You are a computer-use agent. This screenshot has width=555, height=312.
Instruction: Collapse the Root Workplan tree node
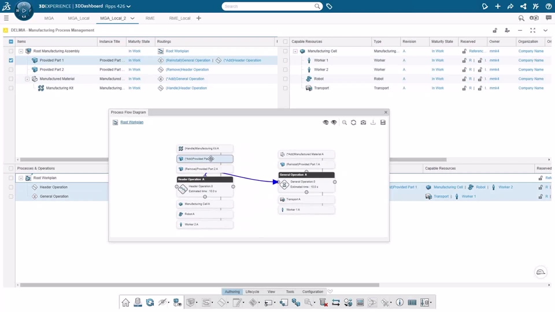(21, 178)
